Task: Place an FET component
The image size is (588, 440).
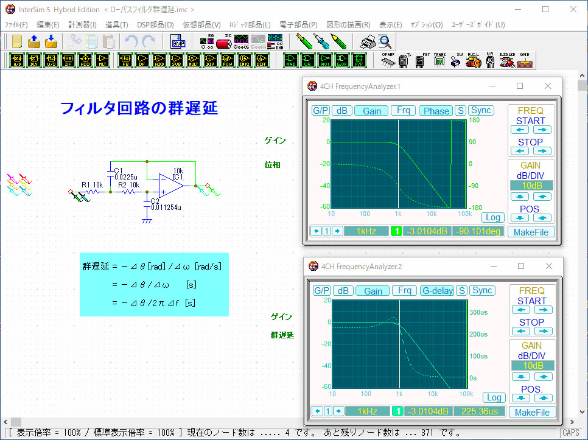Action: pos(421,60)
